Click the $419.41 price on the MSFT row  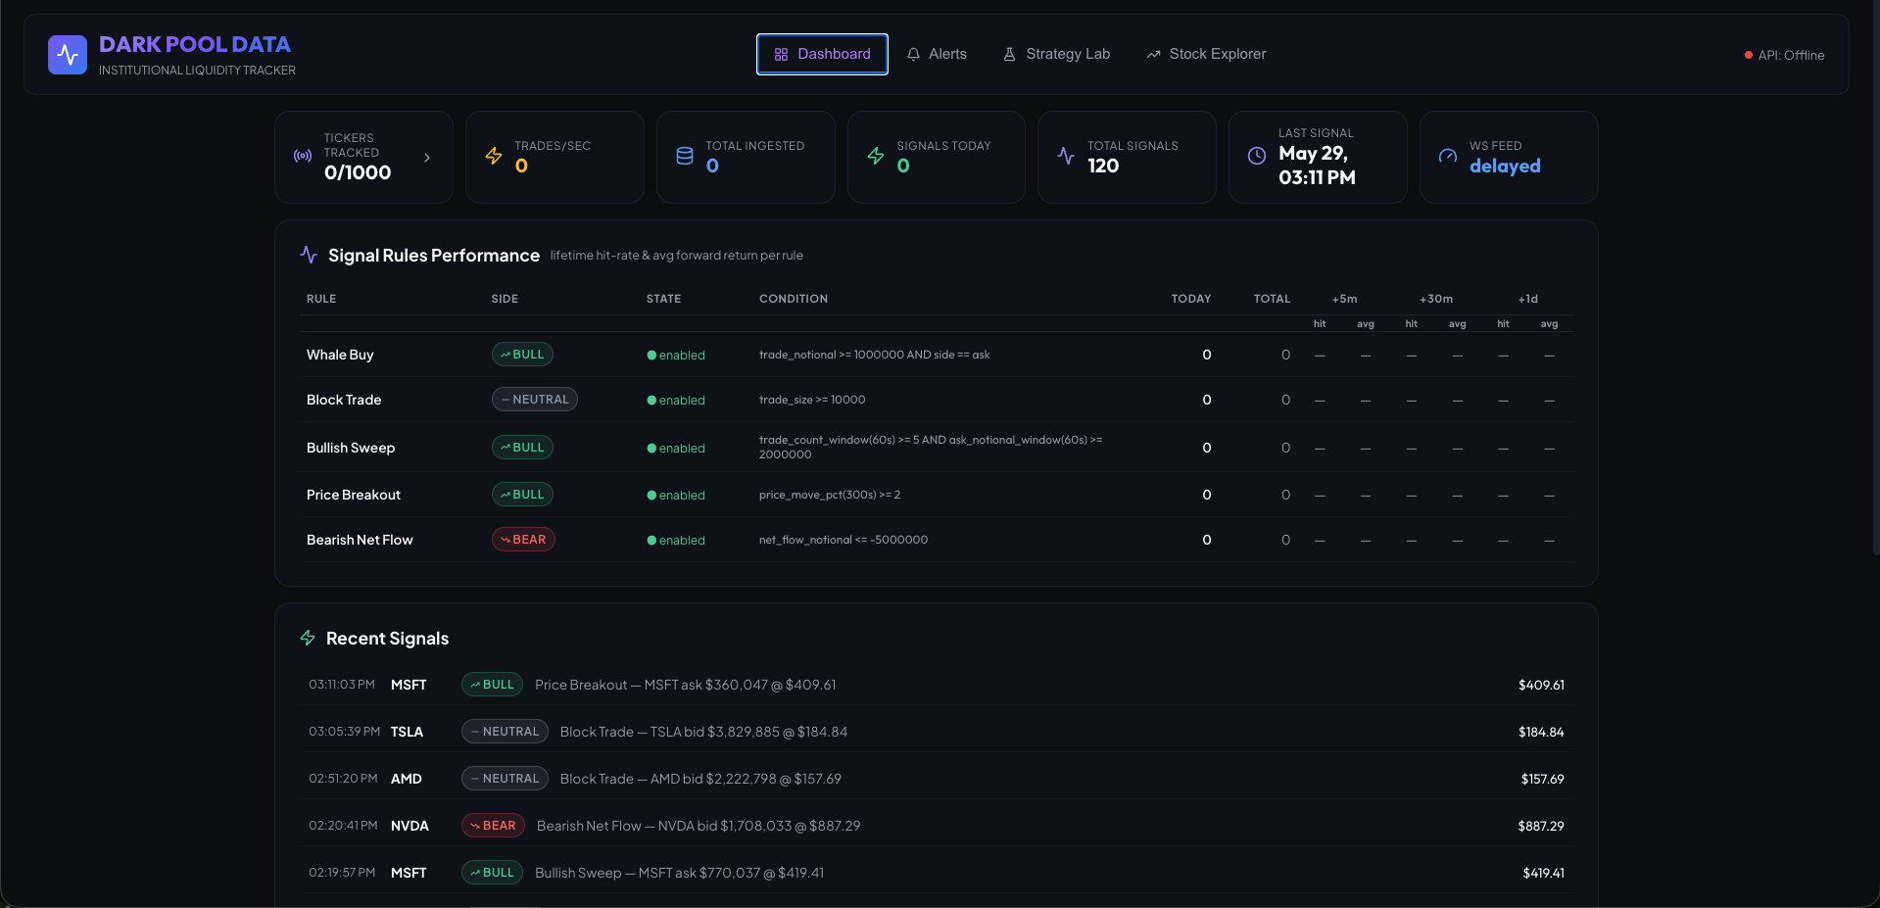click(x=1544, y=873)
